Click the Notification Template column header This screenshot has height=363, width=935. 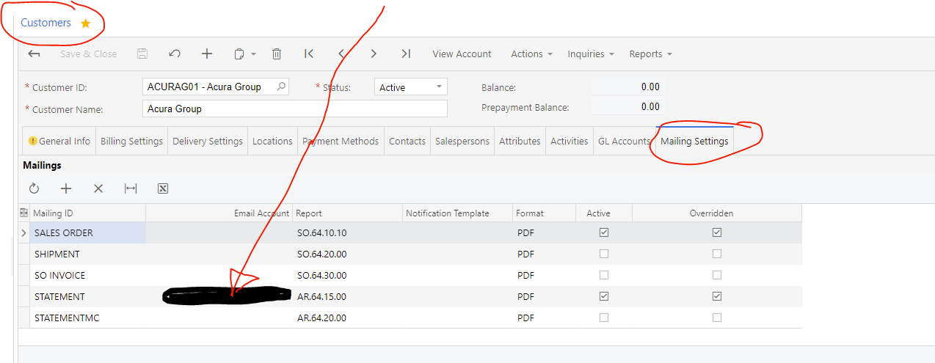click(x=457, y=213)
